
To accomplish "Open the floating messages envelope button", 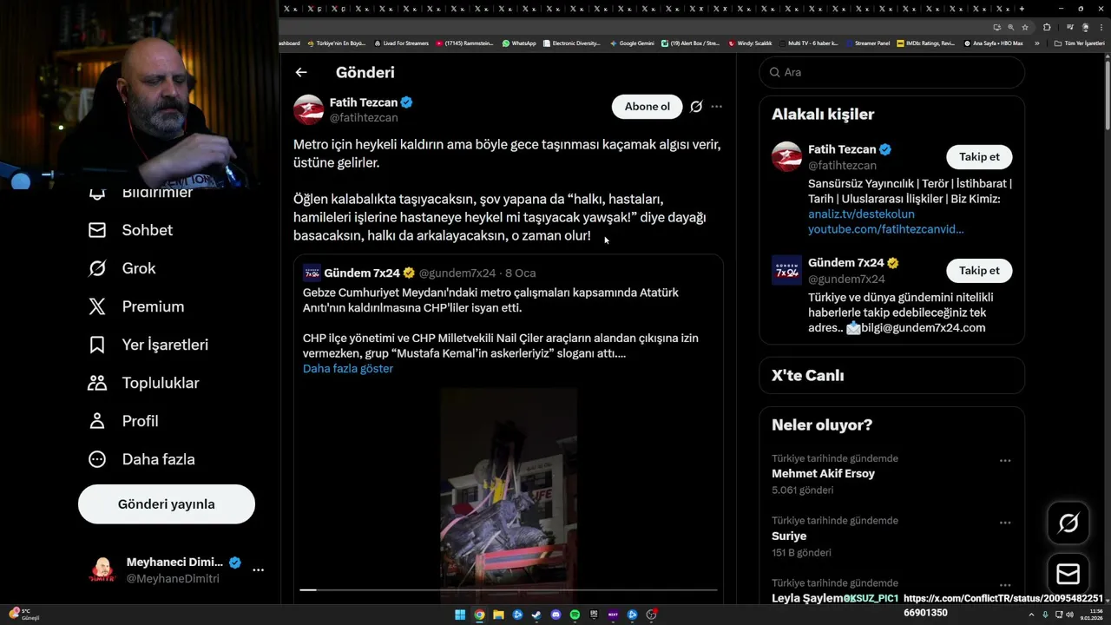I will point(1068,574).
